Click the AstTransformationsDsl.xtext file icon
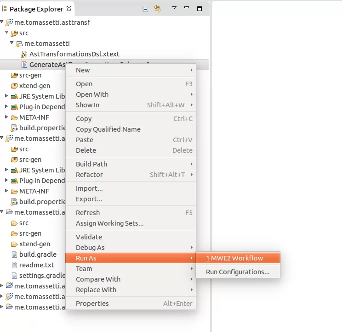The image size is (342, 332). (x=24, y=54)
